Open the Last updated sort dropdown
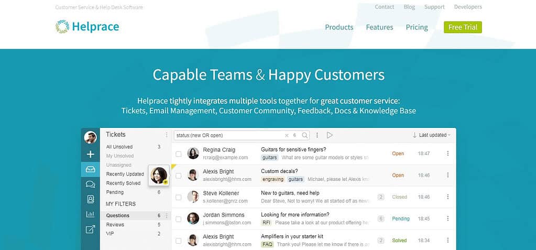536x250 pixels. 431,135
